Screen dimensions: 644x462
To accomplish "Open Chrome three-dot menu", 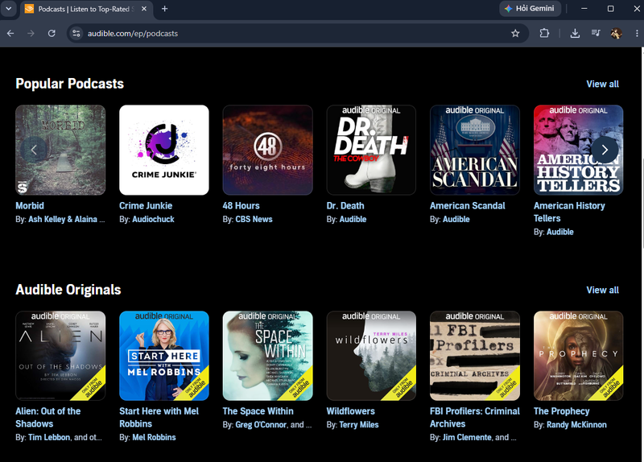I will (x=637, y=33).
